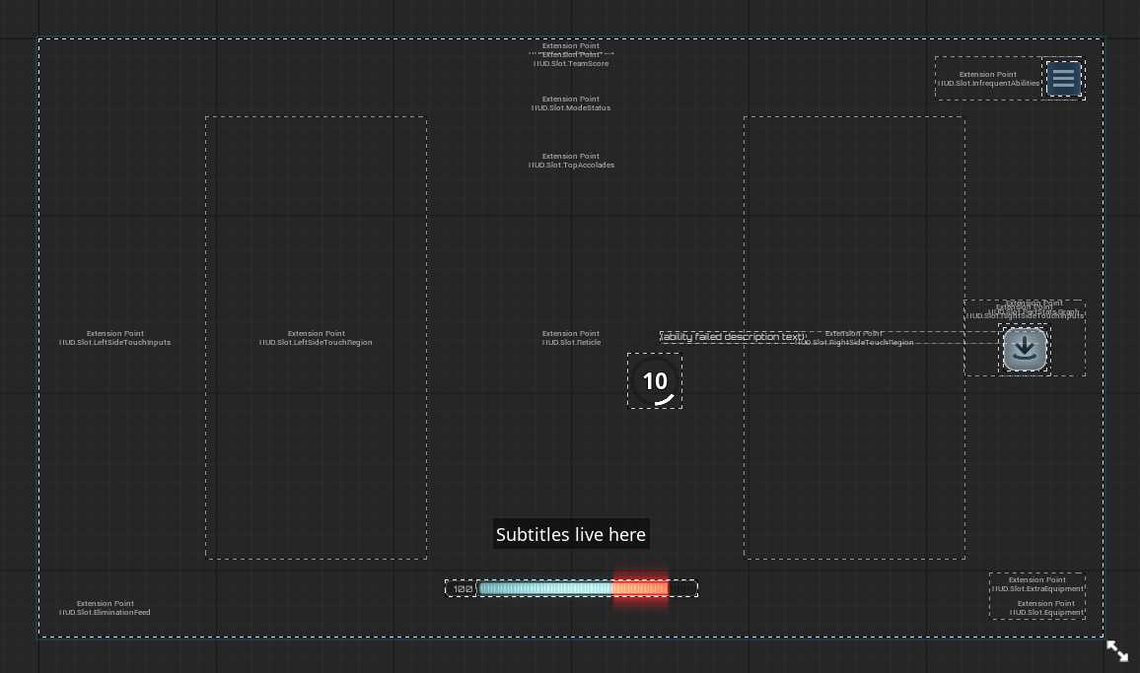Select the HUD.Slot.LeftSideTouchRegion extension point
1140x673 pixels.
coord(316,338)
